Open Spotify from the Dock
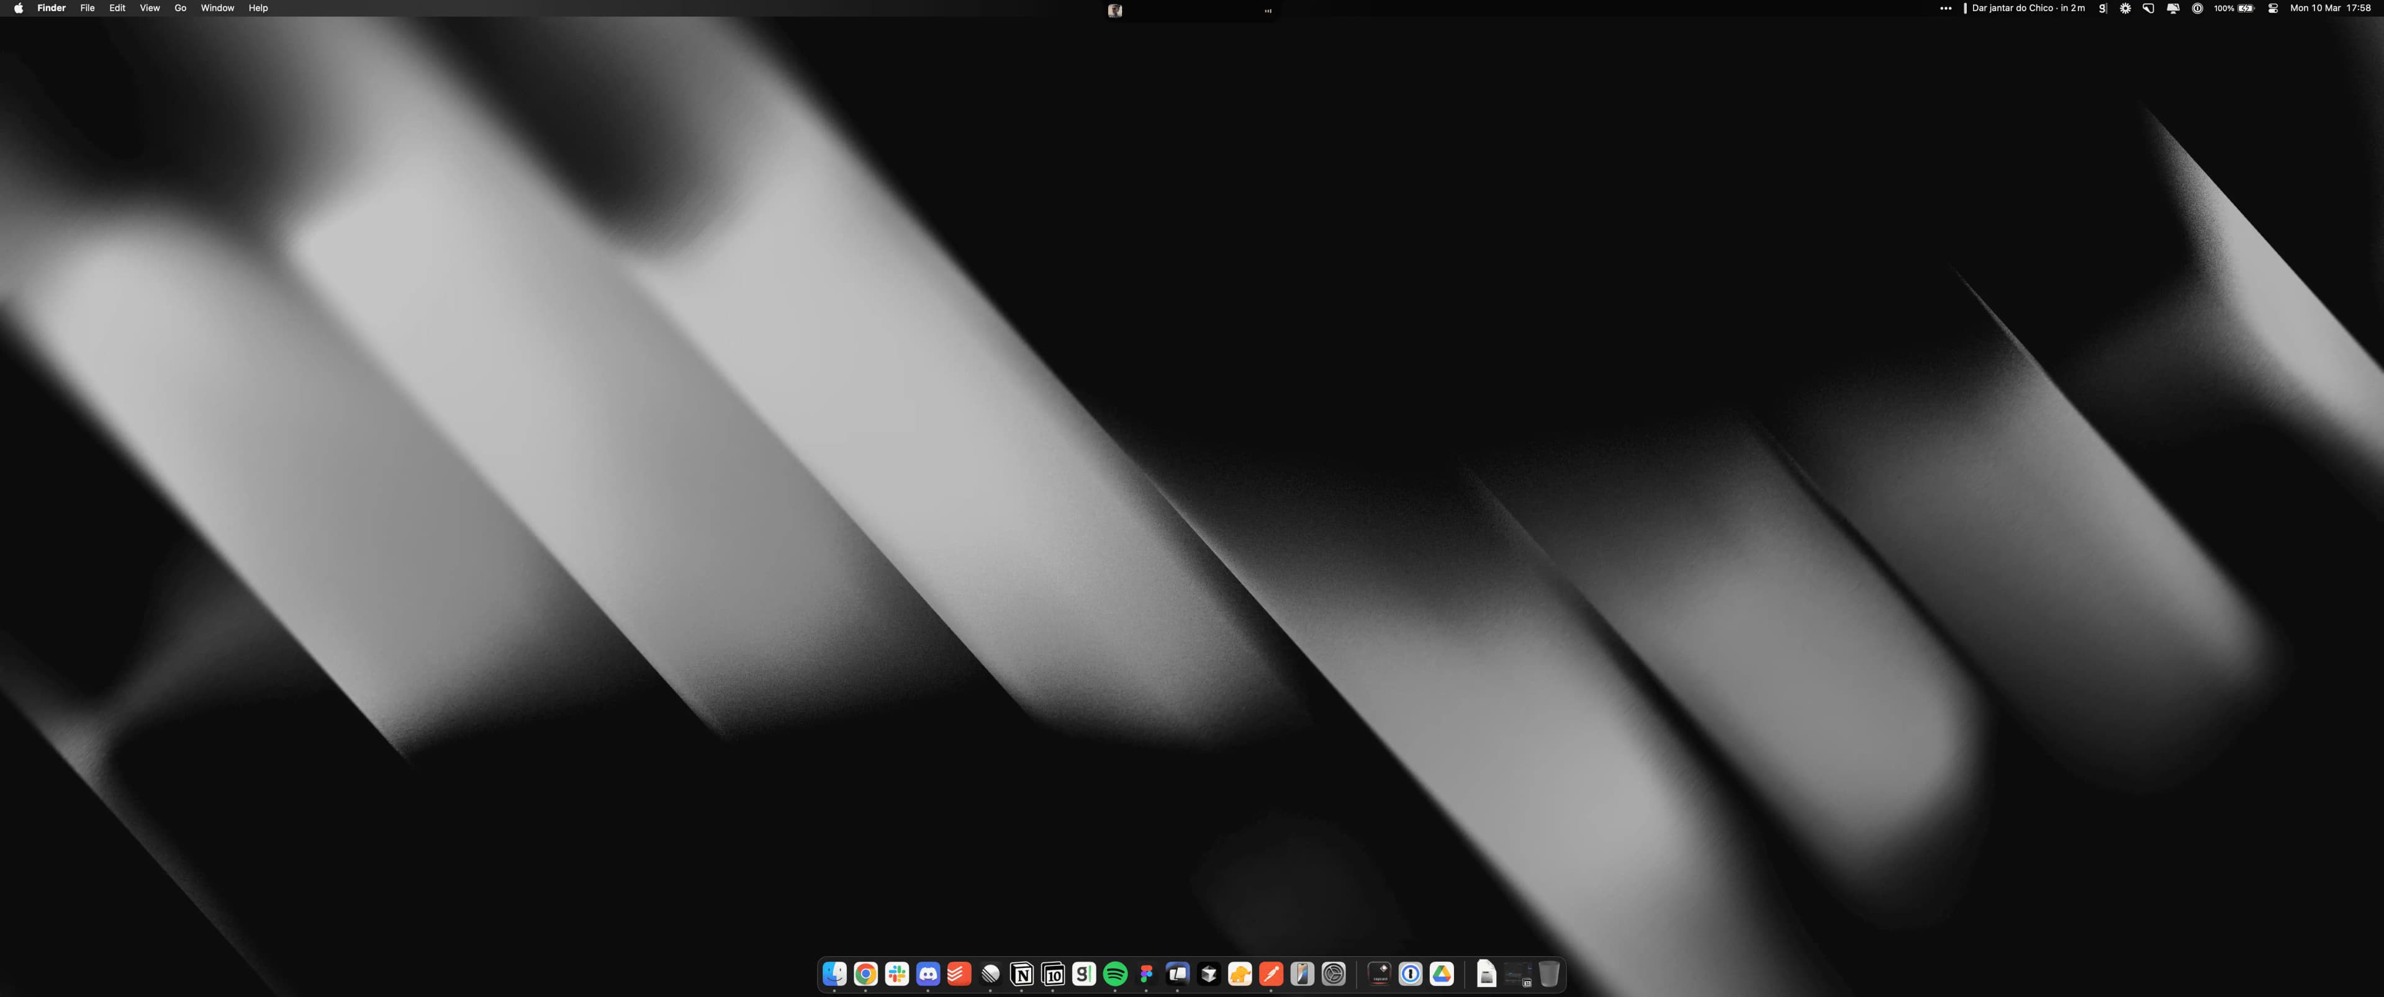This screenshot has width=2384, height=997. (x=1114, y=973)
